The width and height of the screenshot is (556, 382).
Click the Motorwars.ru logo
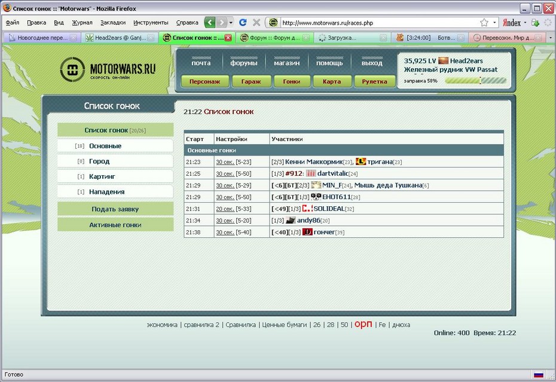(x=108, y=69)
